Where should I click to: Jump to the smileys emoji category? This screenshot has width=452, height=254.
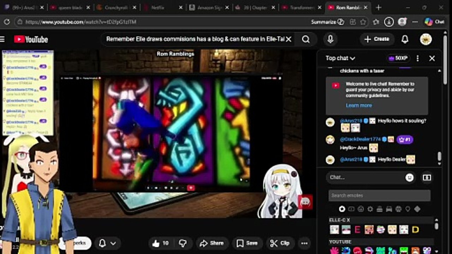pos(361,209)
